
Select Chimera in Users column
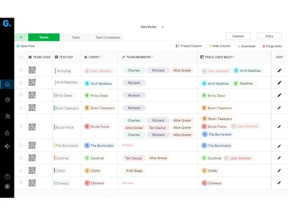[x=94, y=183]
